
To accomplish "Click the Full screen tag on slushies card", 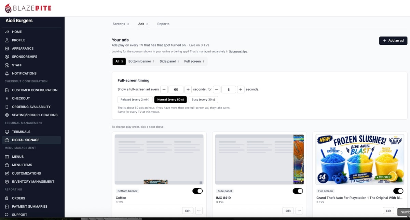I will (325, 191).
